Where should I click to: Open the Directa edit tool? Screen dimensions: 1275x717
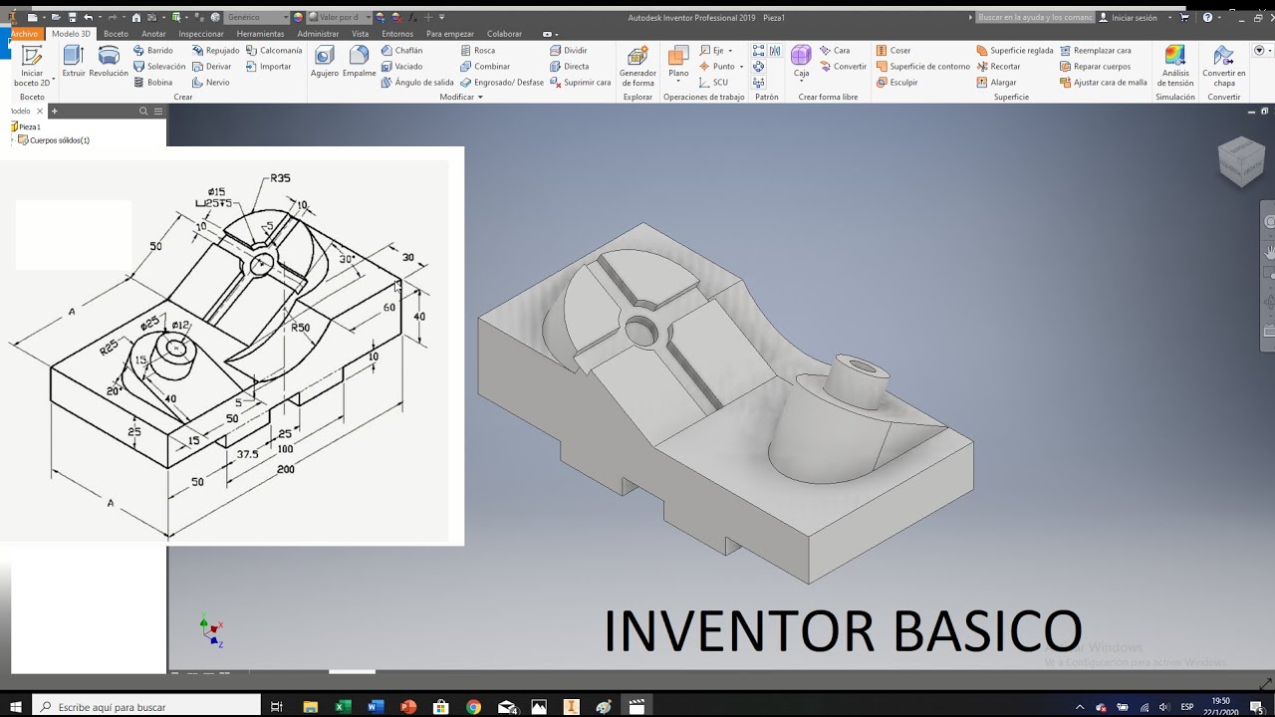point(570,66)
